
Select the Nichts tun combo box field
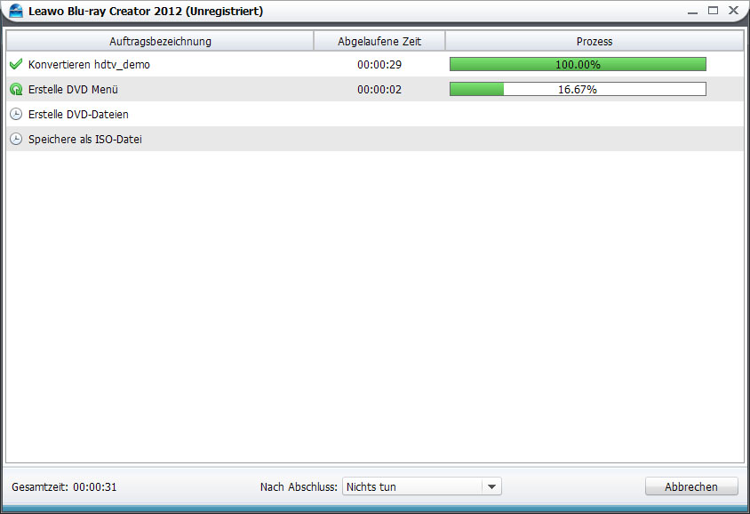coord(422,486)
